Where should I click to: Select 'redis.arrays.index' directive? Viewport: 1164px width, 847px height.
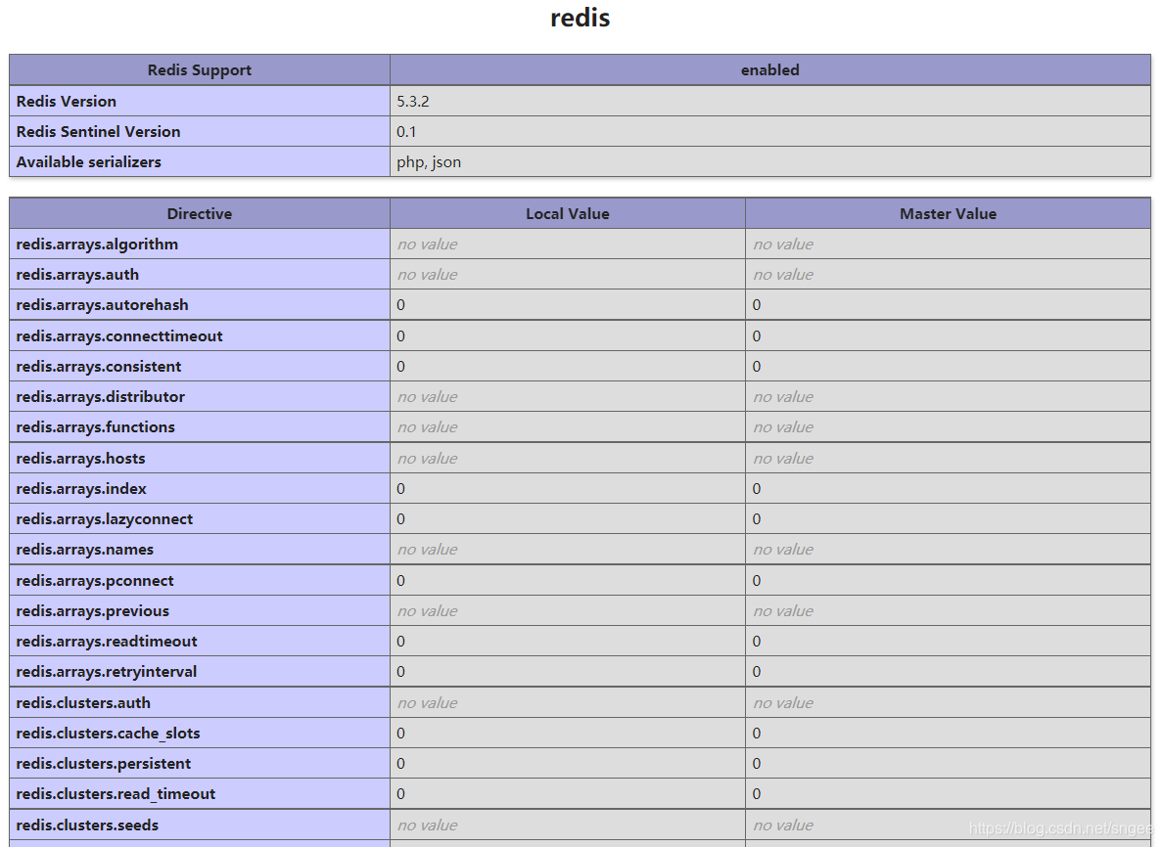pyautogui.click(x=81, y=489)
